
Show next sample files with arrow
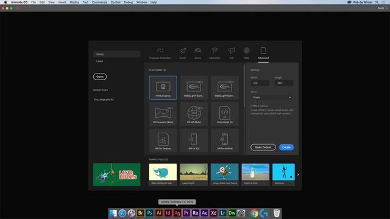click(x=298, y=175)
